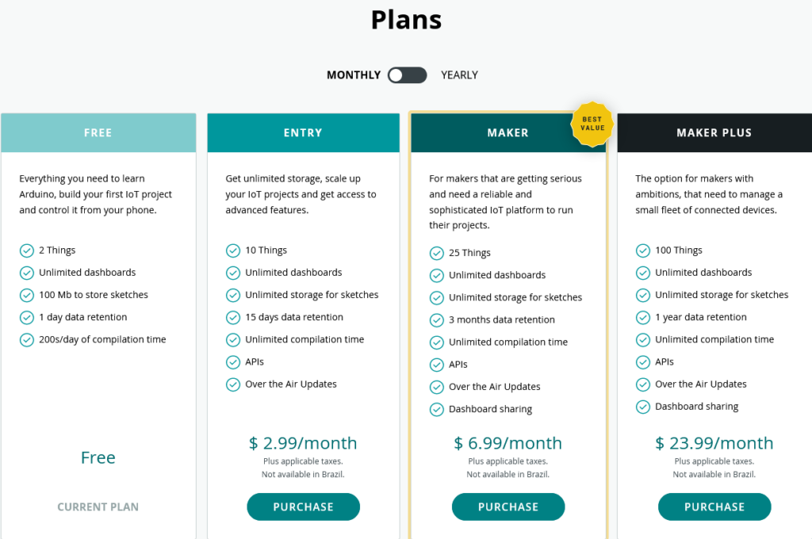Viewport: 812px width, 539px height.
Task: Click the $ 6.99/month Maker price
Action: coord(508,443)
